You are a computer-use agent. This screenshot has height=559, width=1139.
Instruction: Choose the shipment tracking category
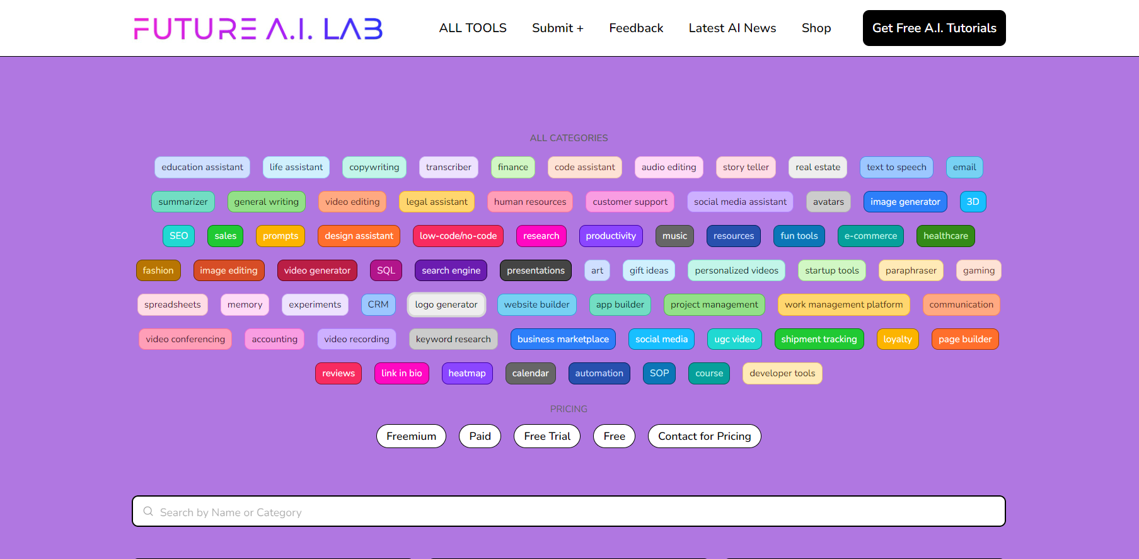[819, 339]
